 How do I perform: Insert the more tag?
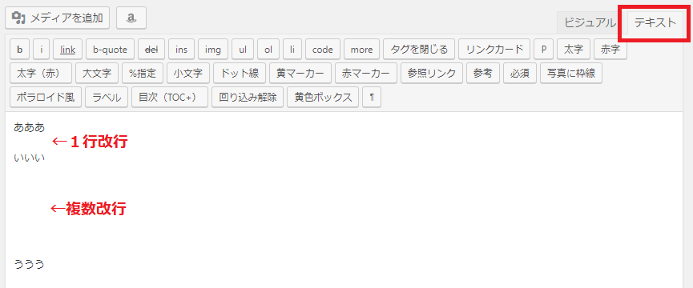click(361, 50)
